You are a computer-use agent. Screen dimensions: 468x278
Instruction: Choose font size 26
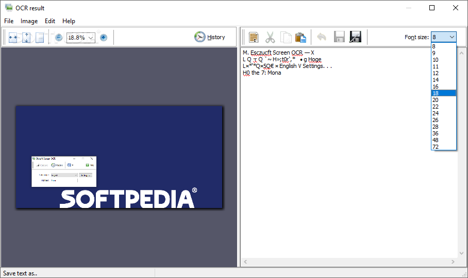(444, 120)
